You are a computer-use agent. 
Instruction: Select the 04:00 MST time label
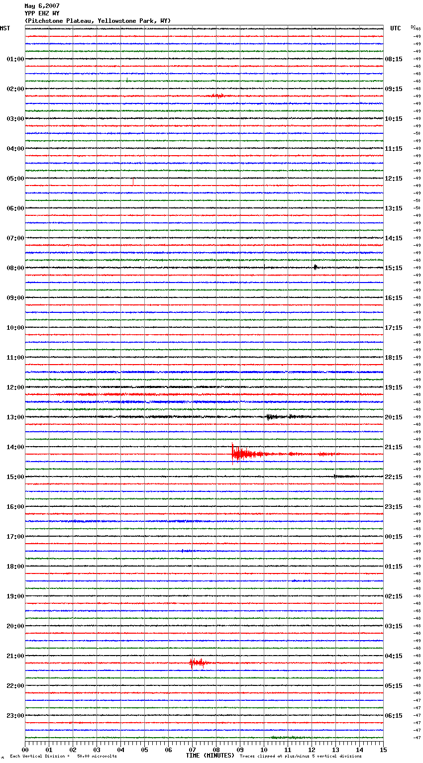pyautogui.click(x=15, y=149)
